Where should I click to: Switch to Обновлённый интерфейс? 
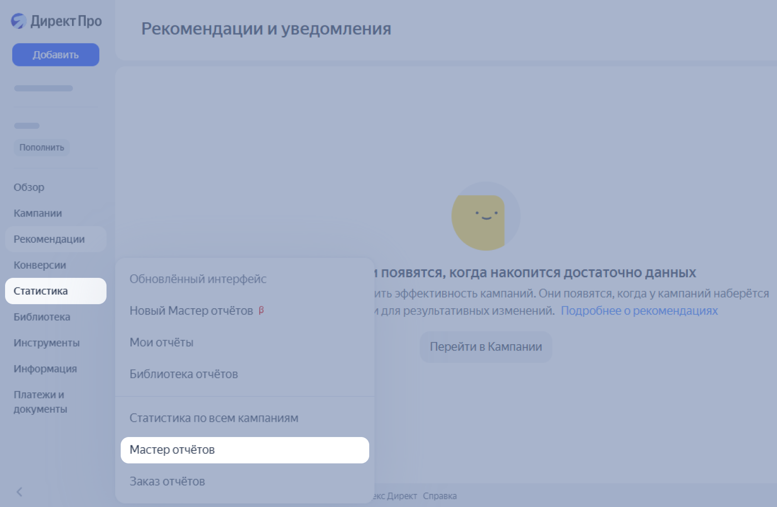198,279
